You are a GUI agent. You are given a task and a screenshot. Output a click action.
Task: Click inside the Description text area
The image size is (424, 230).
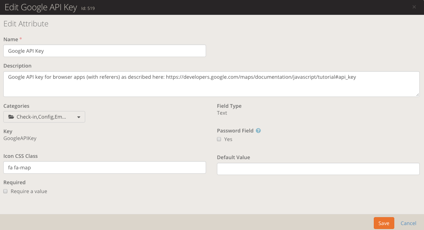211,87
